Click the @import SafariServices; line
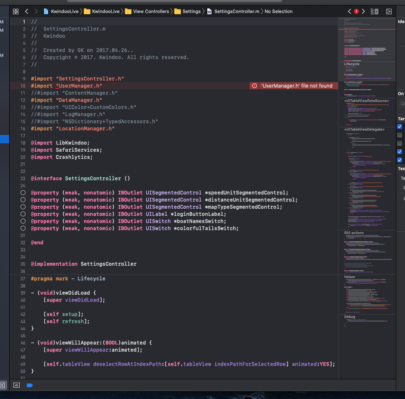The width and height of the screenshot is (405, 399). pyautogui.click(x=66, y=150)
